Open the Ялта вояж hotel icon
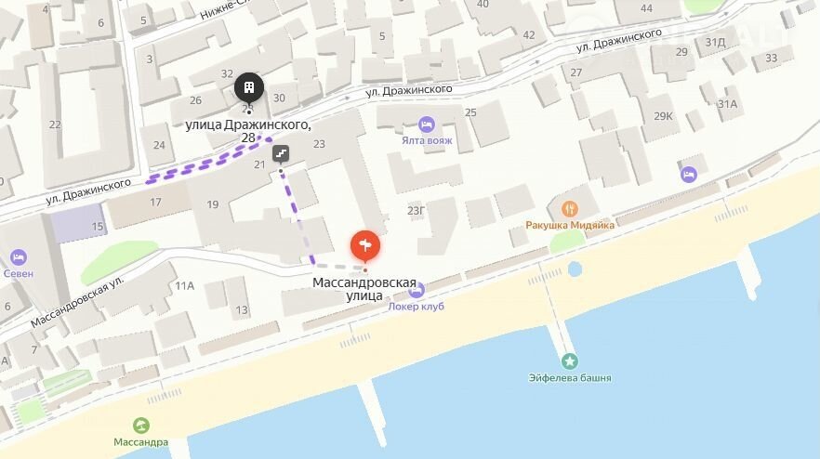 tap(427, 125)
